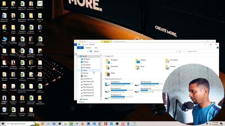The image size is (225, 126).
Task: Open the Downloads folder in the main pane
Action: click(112, 67)
